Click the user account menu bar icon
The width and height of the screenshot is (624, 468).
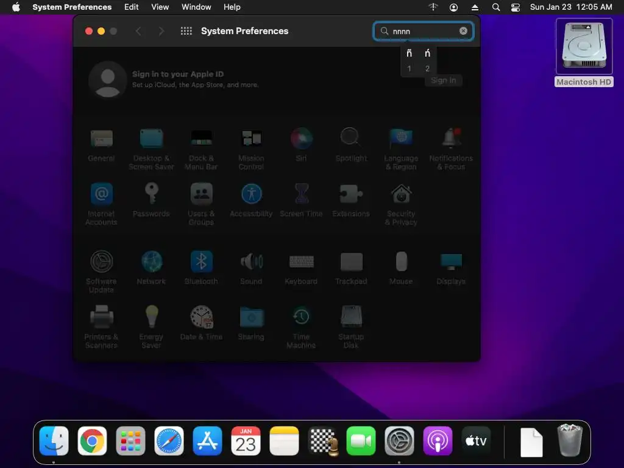click(x=453, y=7)
